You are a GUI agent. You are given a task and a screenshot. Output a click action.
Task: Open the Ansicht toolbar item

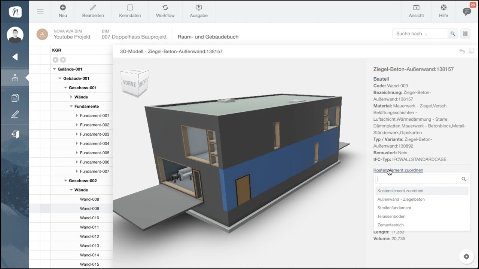416,11
